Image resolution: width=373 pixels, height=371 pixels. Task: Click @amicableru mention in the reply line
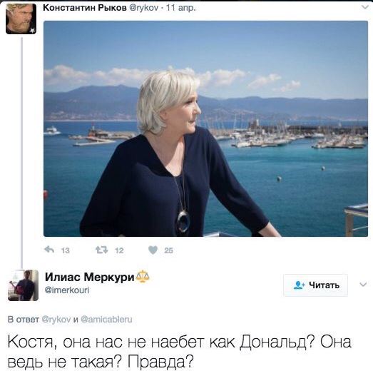[106, 319]
